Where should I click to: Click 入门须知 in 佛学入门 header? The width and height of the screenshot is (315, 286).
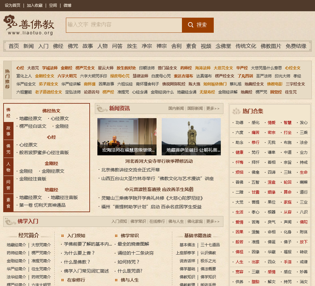coord(119,221)
